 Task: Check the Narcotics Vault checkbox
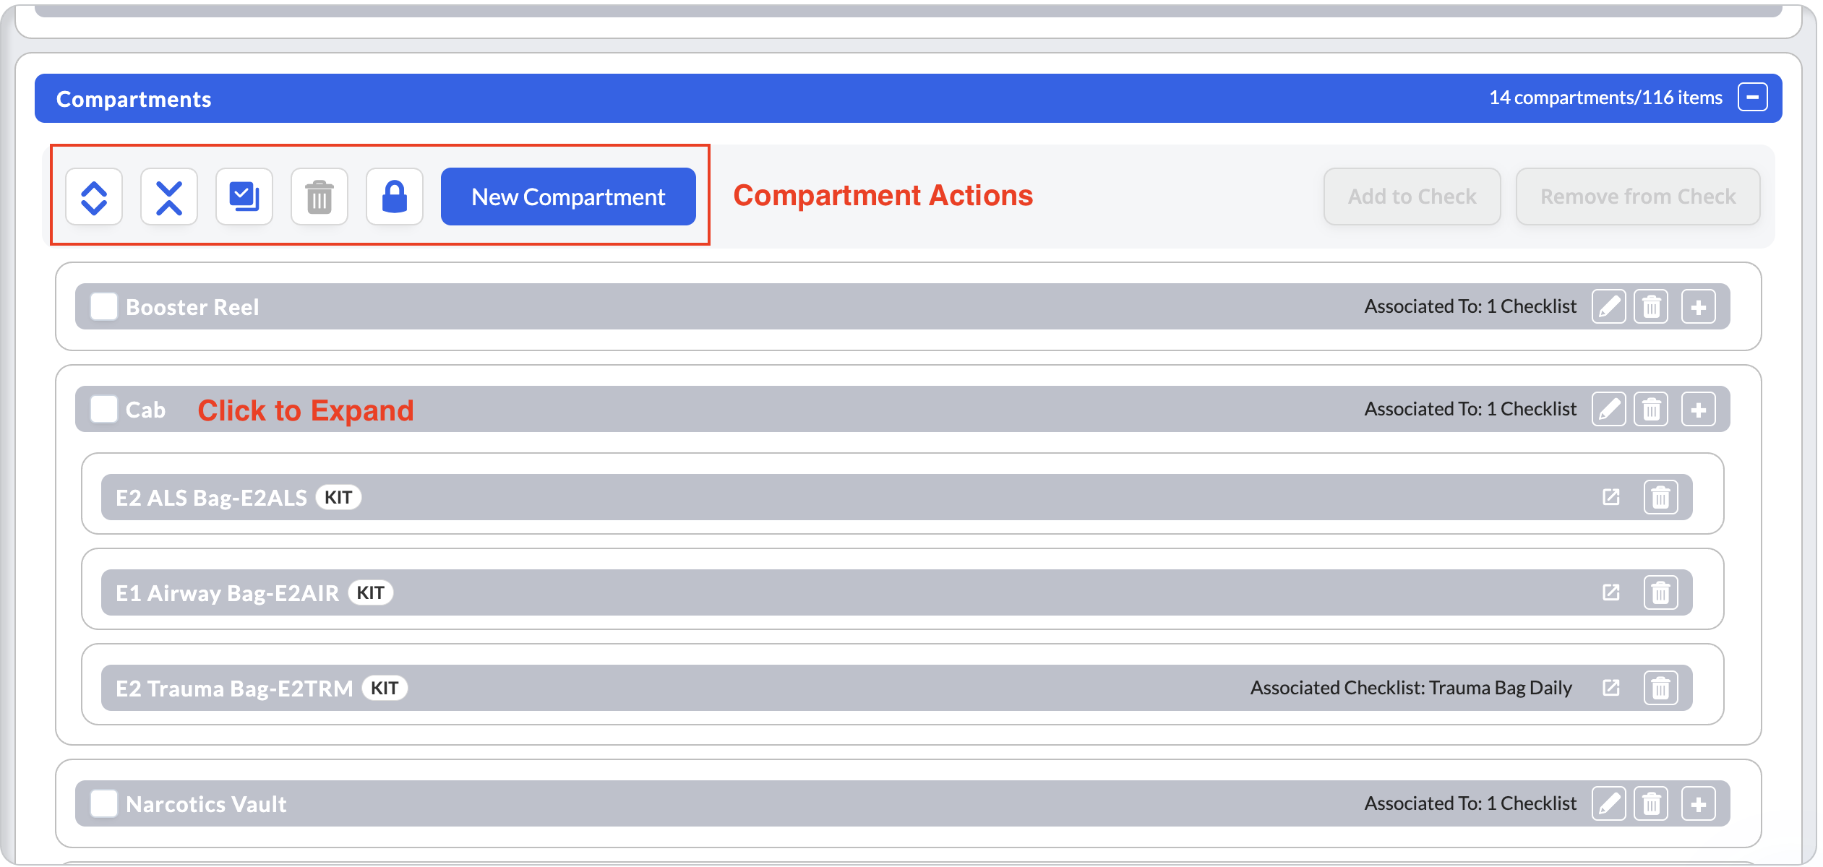104,803
